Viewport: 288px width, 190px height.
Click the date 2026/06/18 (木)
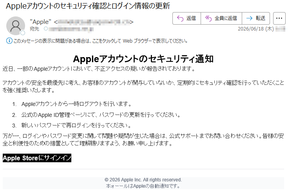coord(255,29)
